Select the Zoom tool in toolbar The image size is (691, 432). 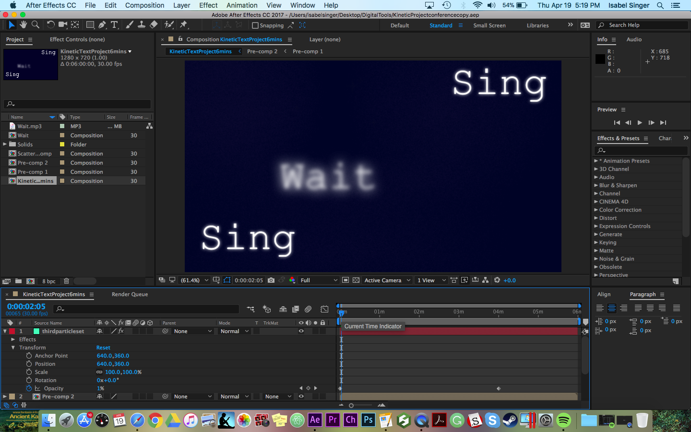pyautogui.click(x=36, y=25)
